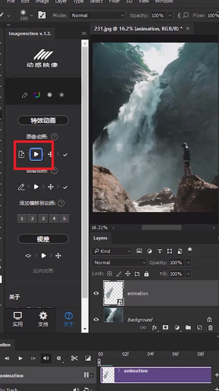Switch to the 实用 tab
This screenshot has height=391, width=219.
[x=17, y=319]
